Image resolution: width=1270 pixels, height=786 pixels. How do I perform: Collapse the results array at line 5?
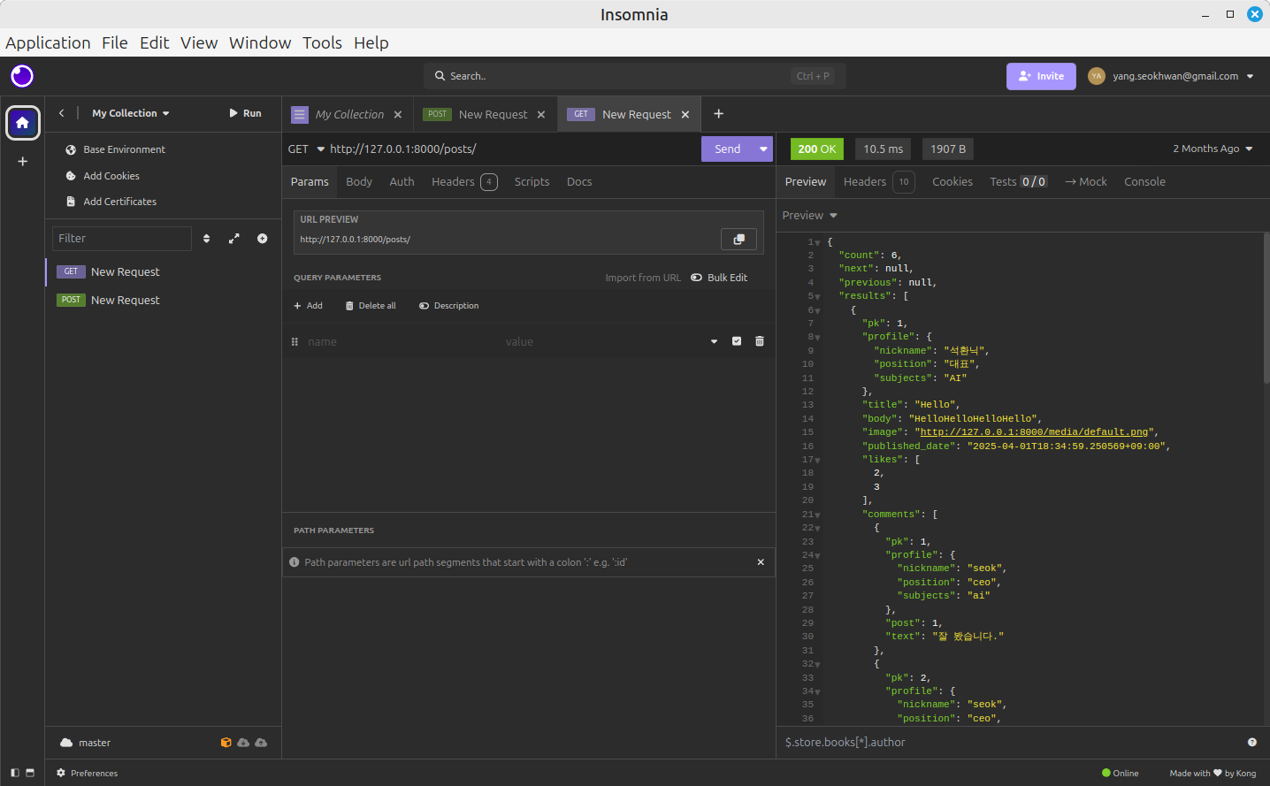click(817, 297)
